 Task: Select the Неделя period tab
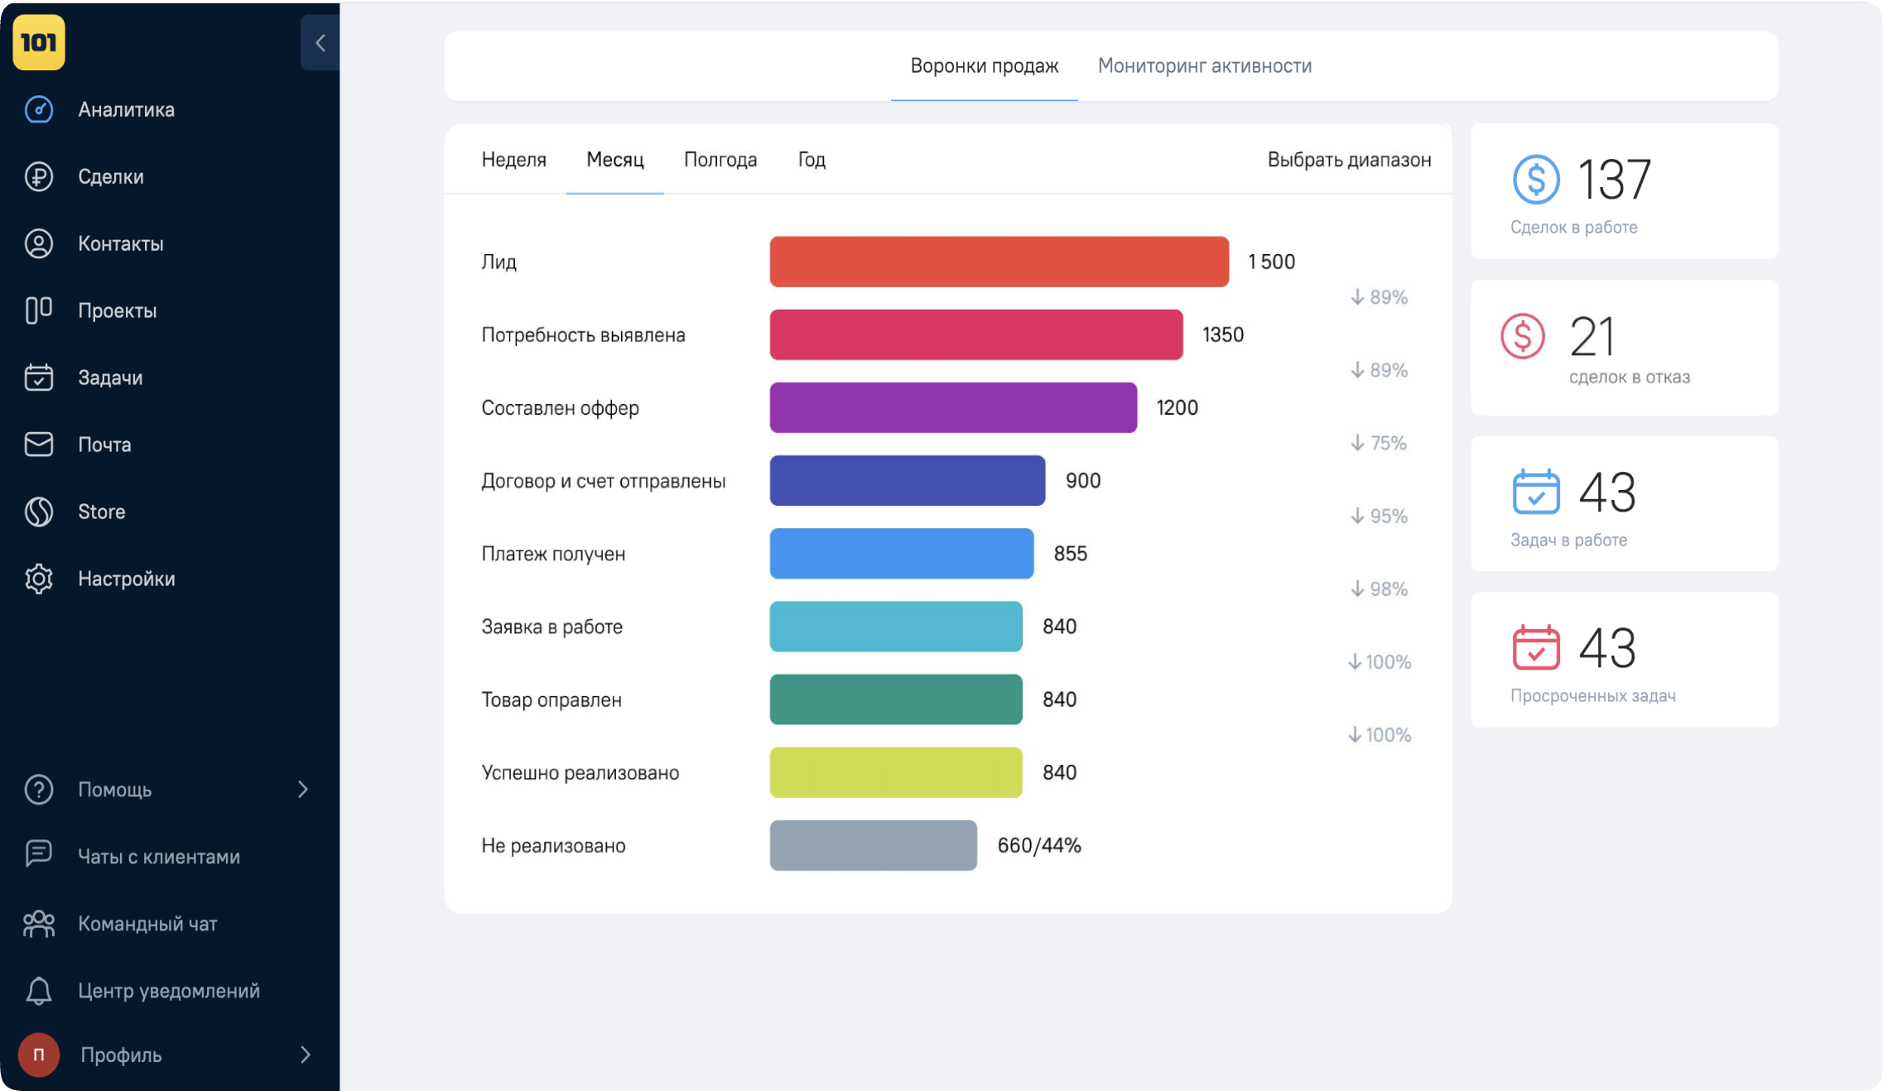[514, 160]
